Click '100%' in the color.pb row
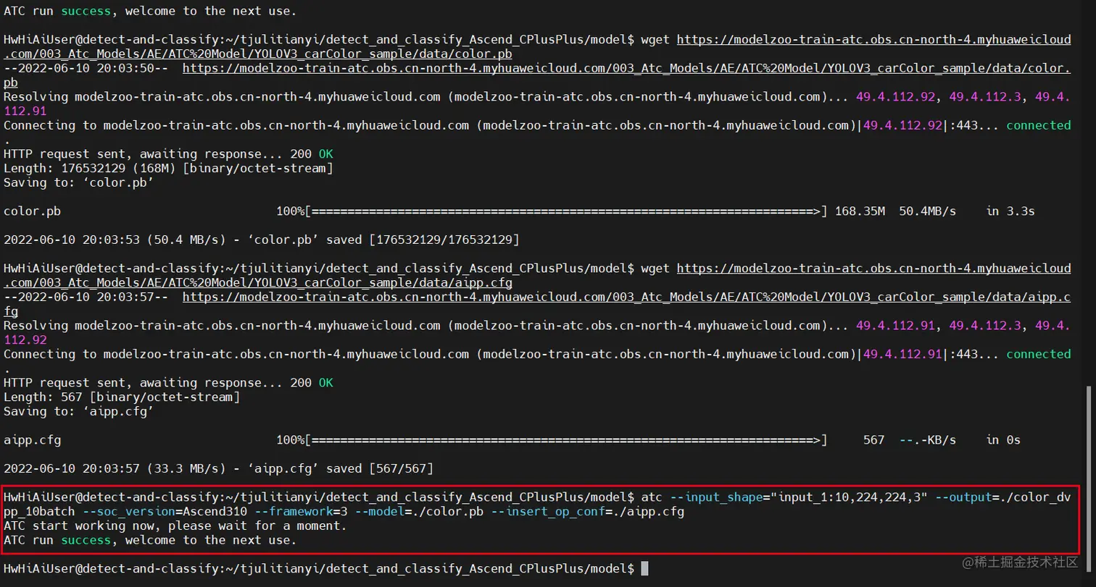 291,211
